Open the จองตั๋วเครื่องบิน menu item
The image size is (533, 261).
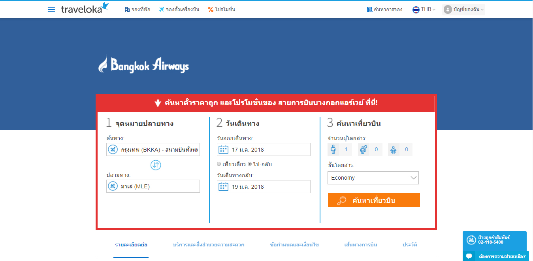179,9
